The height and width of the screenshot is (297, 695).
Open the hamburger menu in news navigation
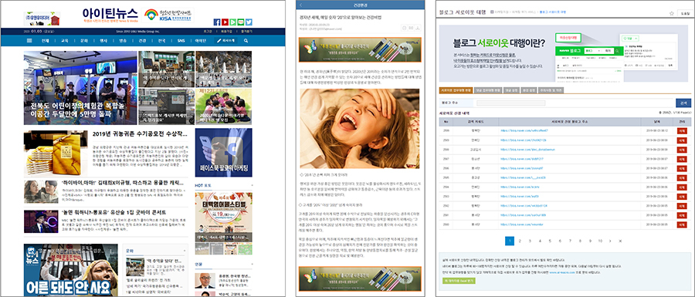coord(29,41)
